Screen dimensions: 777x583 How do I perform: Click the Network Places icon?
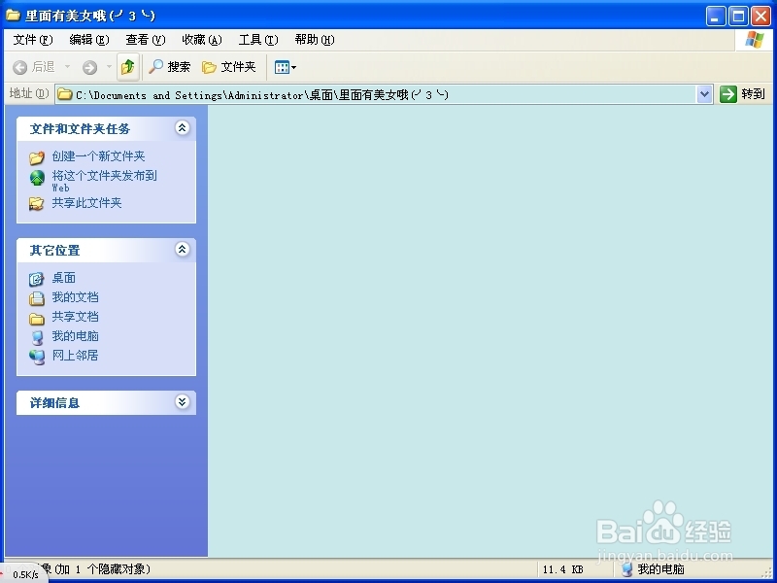[37, 357]
